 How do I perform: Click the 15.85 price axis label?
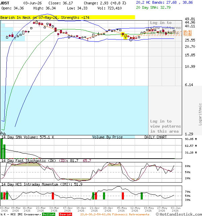click(190, 55)
